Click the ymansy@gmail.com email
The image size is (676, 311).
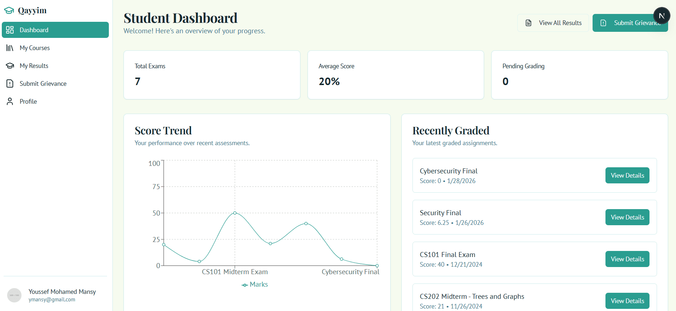click(x=52, y=300)
